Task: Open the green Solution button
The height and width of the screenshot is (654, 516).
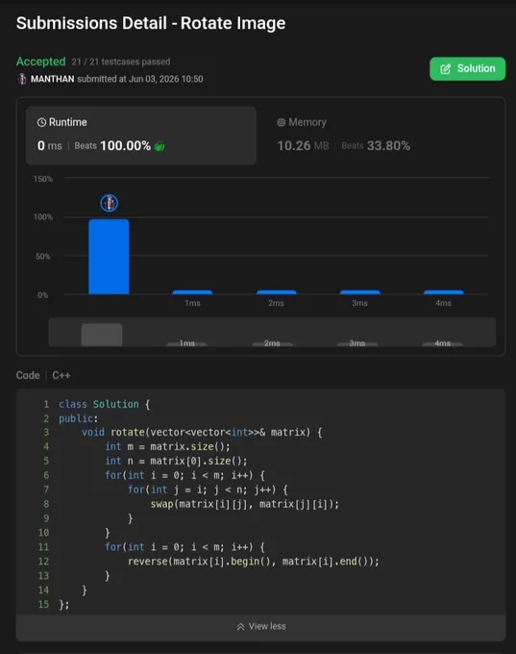Action: point(467,69)
